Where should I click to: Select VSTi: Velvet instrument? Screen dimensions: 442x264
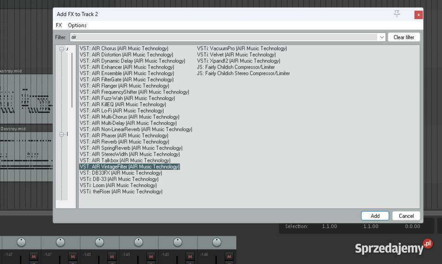click(236, 54)
